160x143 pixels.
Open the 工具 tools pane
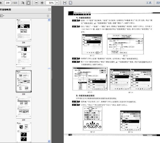click(149, 3)
